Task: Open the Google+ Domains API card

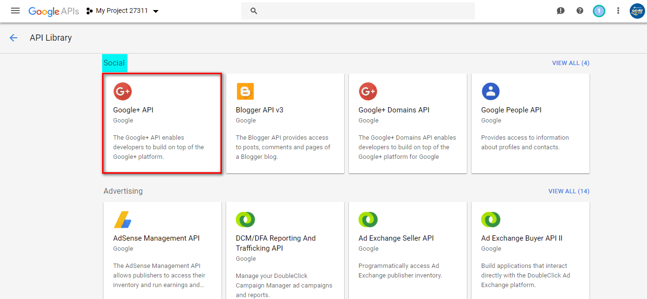Action: (x=407, y=123)
